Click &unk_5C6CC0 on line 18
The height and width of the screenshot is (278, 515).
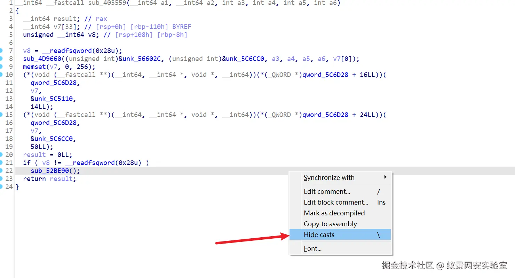[x=51, y=139]
